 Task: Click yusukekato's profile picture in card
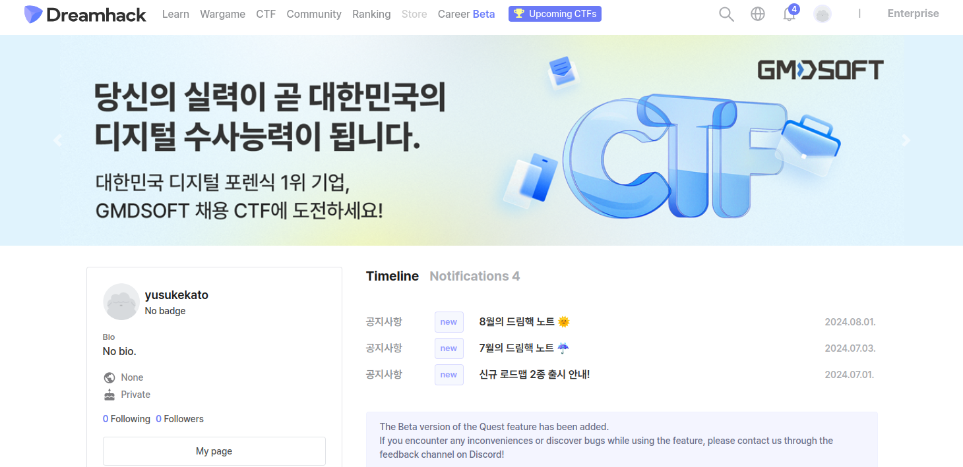pyautogui.click(x=121, y=302)
